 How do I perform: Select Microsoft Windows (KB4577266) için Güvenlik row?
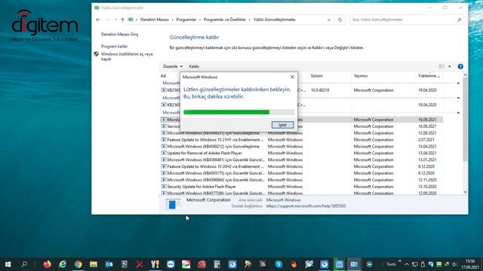[302, 193]
